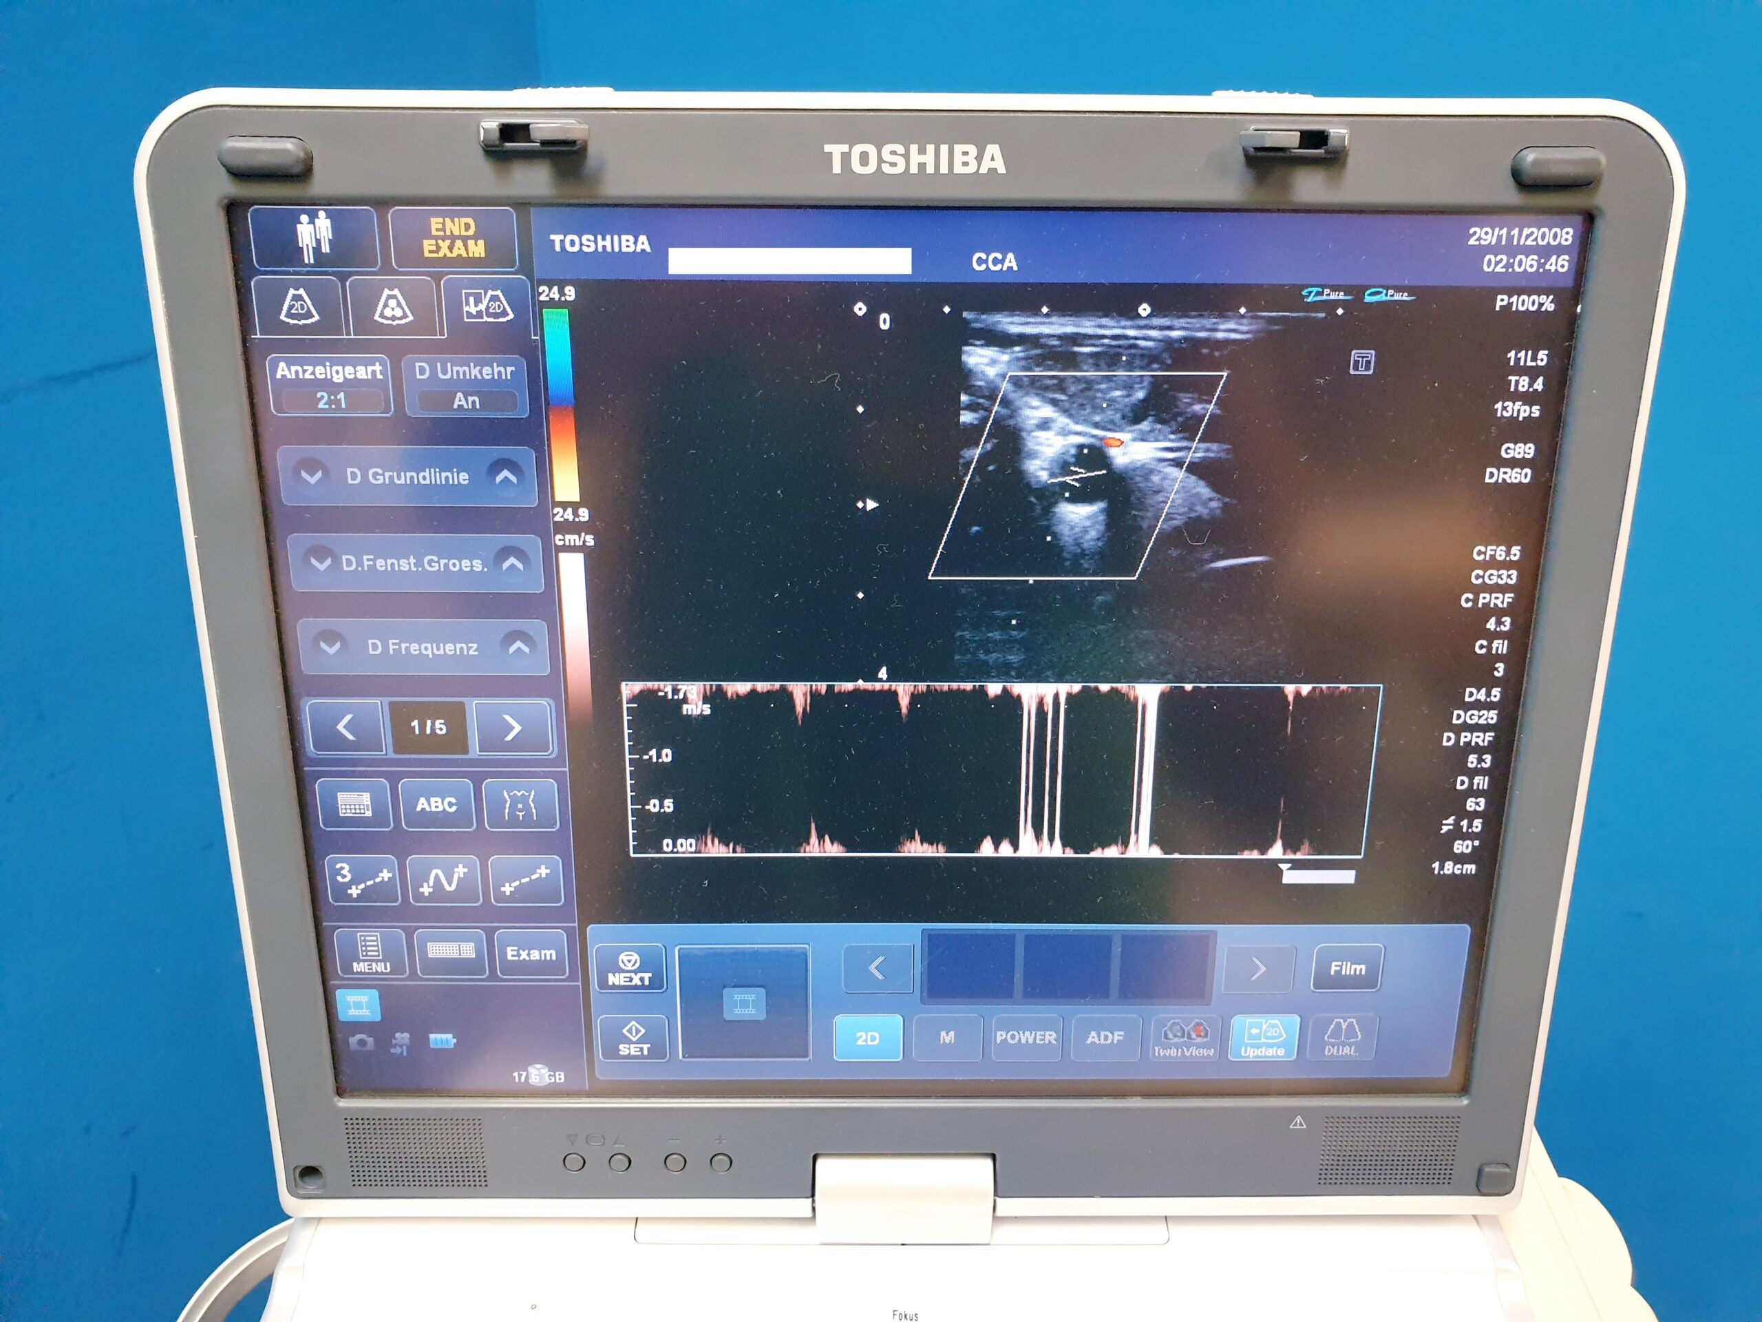
Task: Open the patient data icon
Action: pyautogui.click(x=313, y=237)
